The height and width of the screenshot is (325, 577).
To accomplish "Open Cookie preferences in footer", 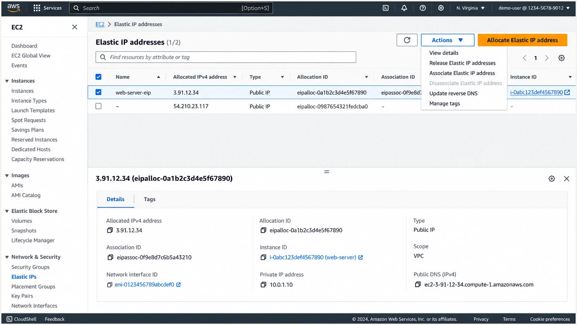I will click(550, 319).
